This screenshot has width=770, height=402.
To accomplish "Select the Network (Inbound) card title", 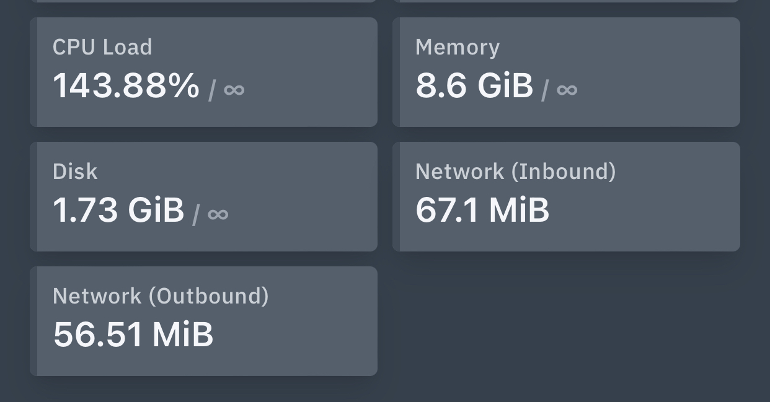I will pyautogui.click(x=516, y=172).
